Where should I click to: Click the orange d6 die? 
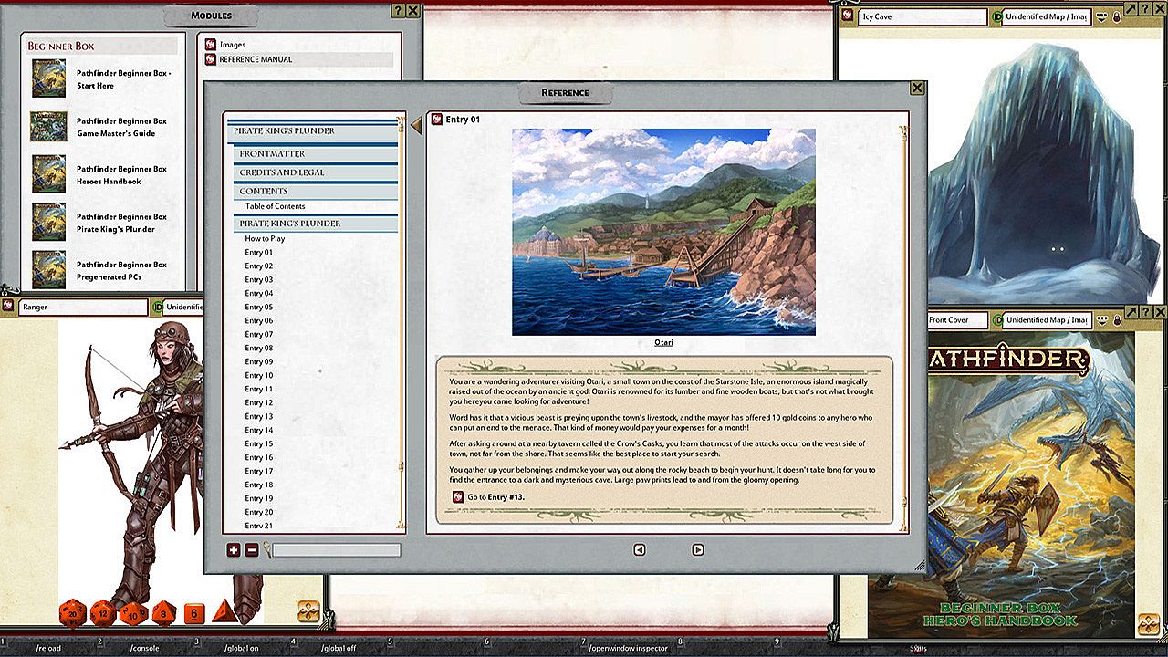point(194,614)
